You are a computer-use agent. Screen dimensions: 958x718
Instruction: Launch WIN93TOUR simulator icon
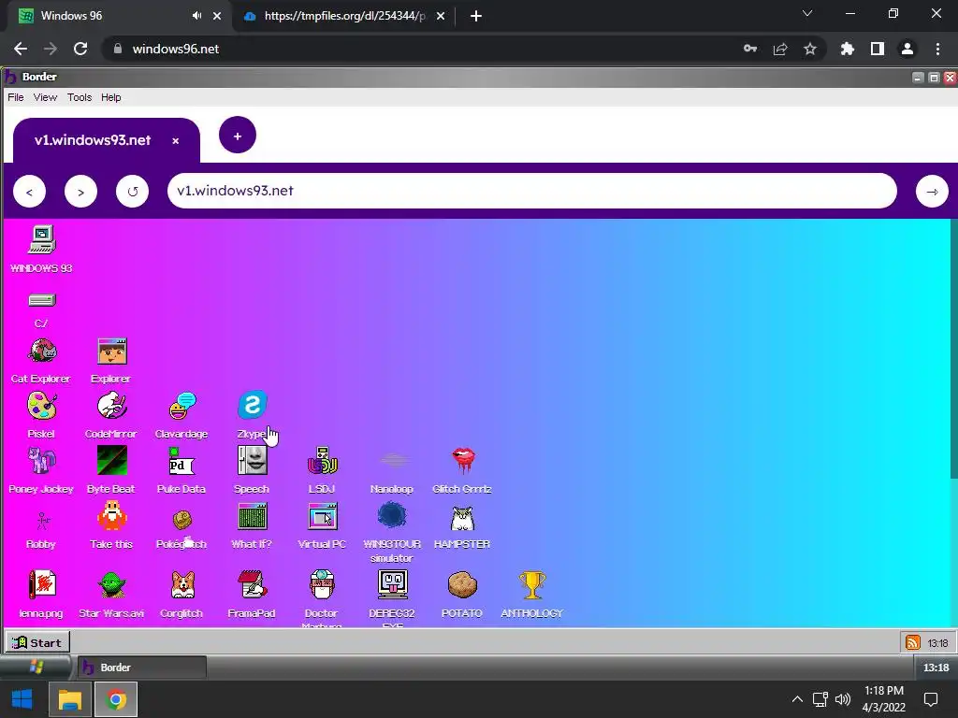pos(392,516)
